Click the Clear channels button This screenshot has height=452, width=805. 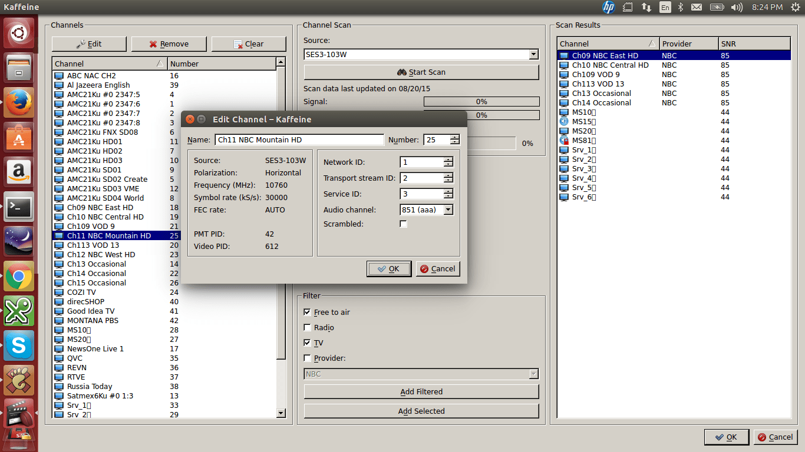click(x=249, y=44)
